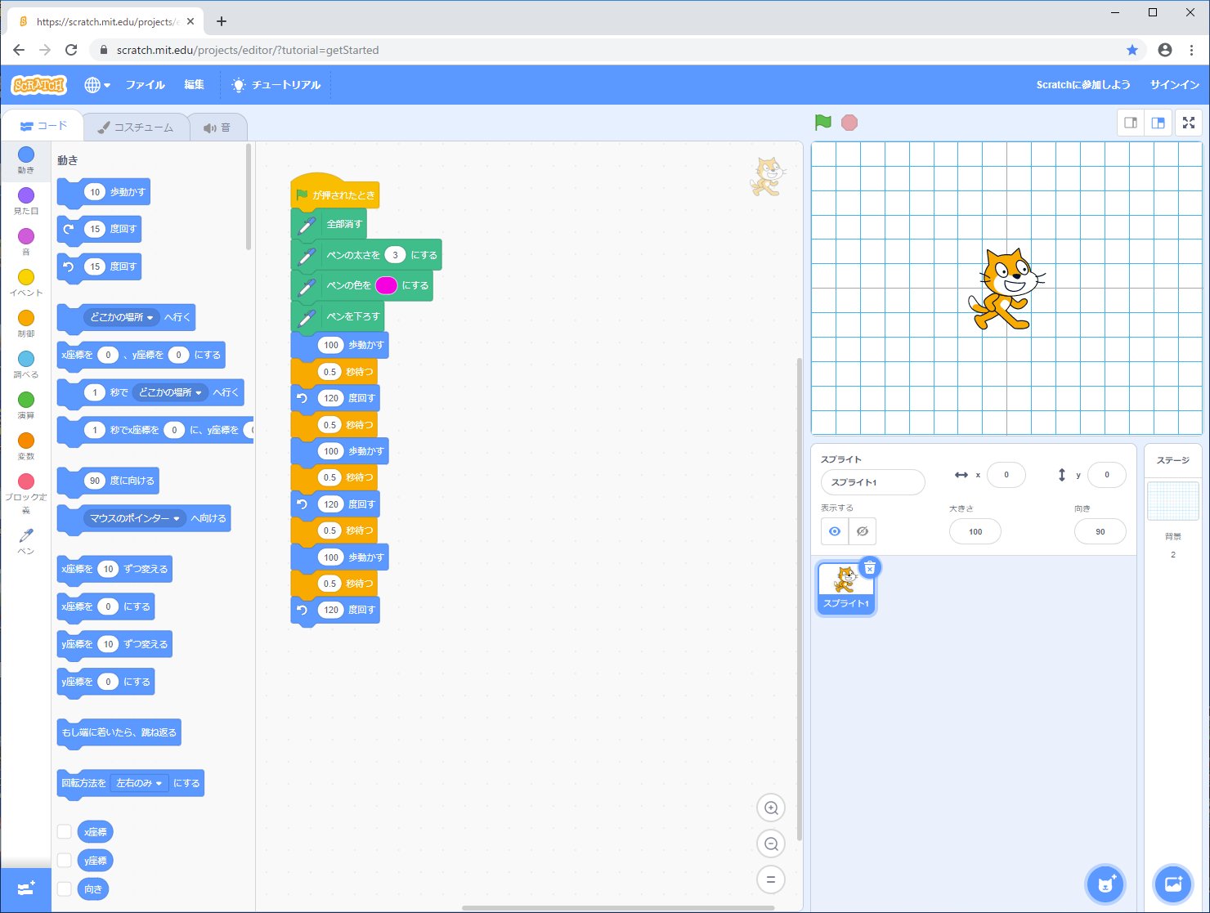Open the チュートリアル button in the menu bar
Viewport: 1210px width, 913px height.
[277, 85]
